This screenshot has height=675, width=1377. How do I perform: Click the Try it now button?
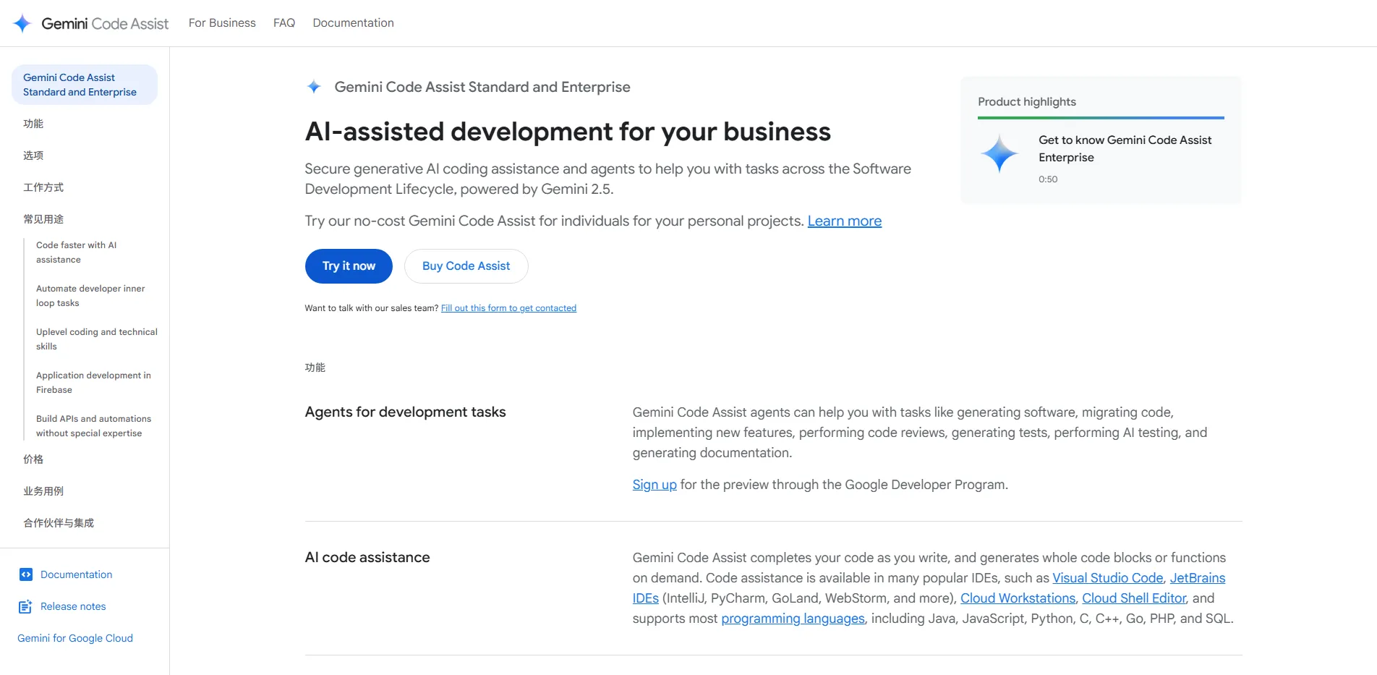[349, 266]
